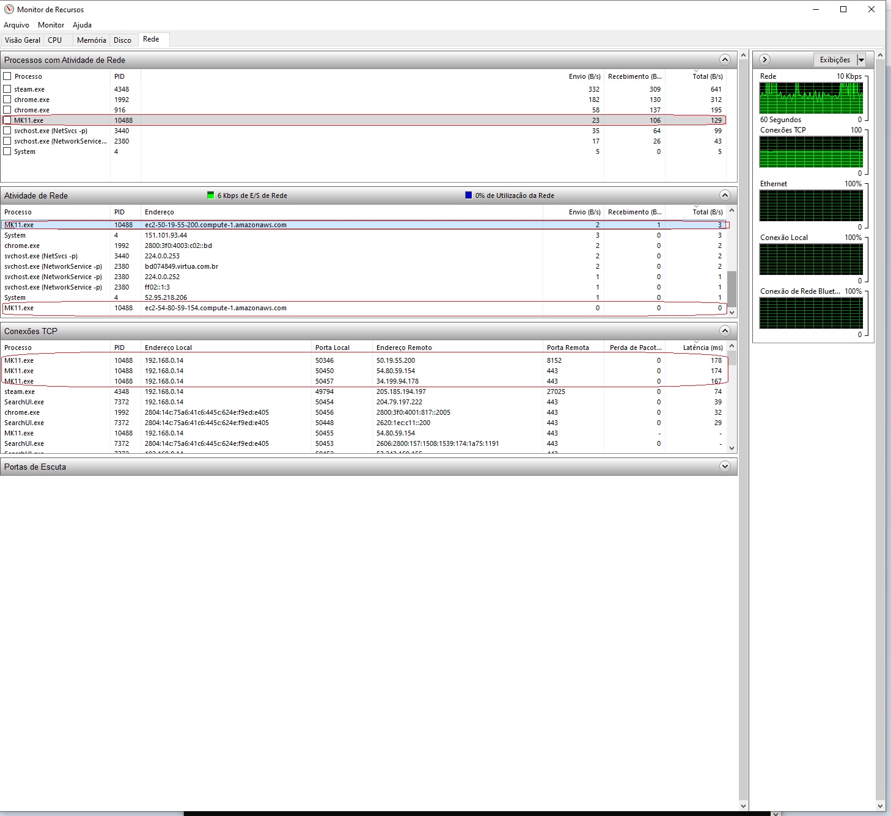Viewport: 891px width, 816px height.
Task: Click the Conexão Local graph
Action: pyautogui.click(x=811, y=259)
